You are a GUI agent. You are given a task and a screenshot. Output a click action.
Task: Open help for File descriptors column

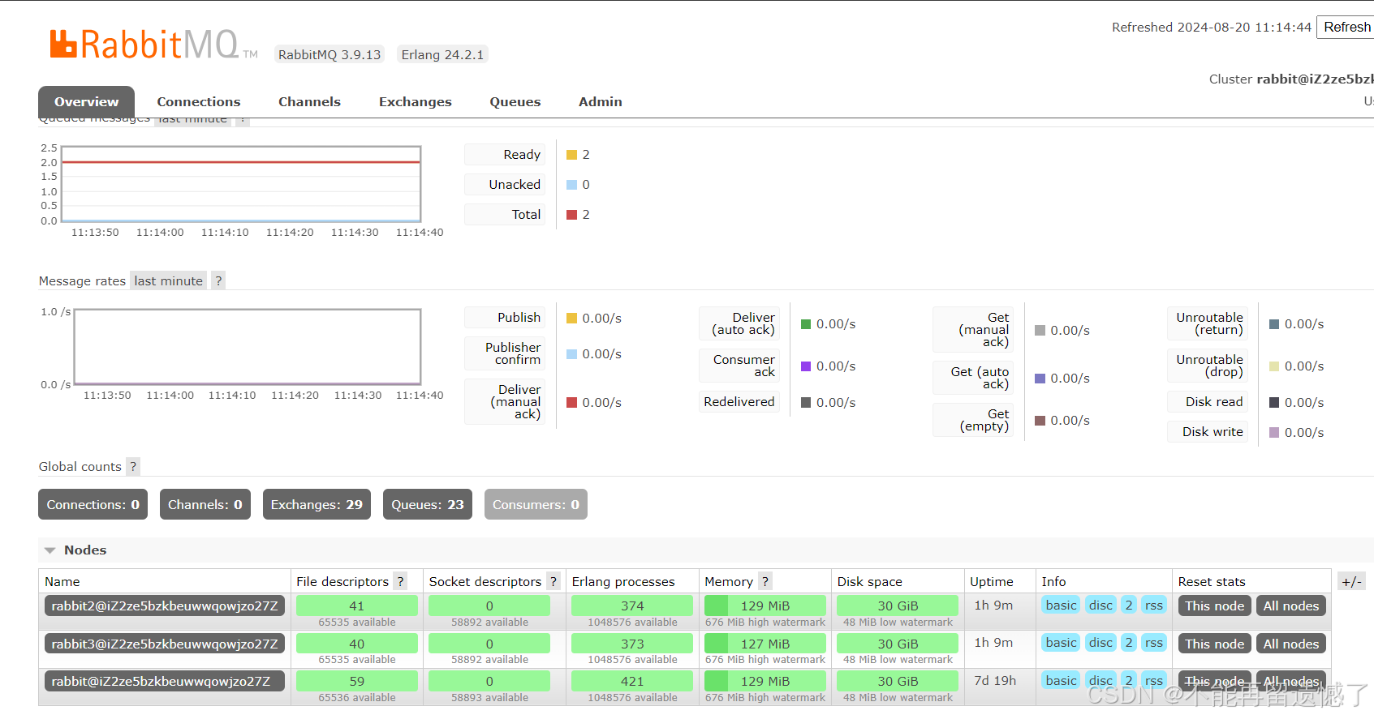click(x=400, y=581)
